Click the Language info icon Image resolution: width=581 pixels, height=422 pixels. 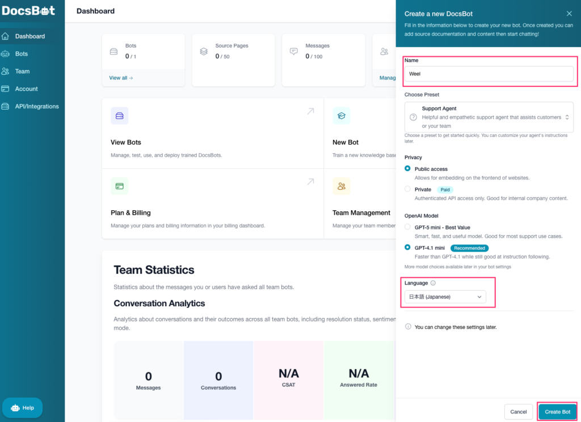(x=433, y=283)
